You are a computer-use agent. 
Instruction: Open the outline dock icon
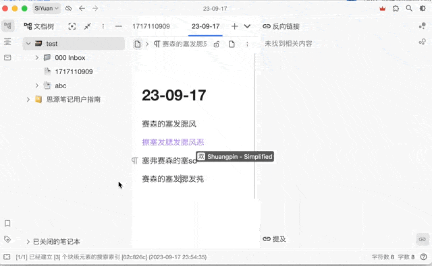click(x=7, y=42)
